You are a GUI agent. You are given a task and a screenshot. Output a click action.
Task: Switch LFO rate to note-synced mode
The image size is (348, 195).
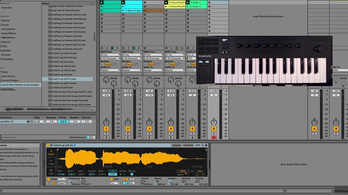tap(132, 179)
